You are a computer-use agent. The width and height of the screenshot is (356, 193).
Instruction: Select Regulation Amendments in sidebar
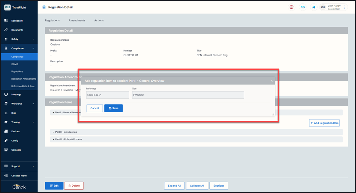click(x=23, y=79)
